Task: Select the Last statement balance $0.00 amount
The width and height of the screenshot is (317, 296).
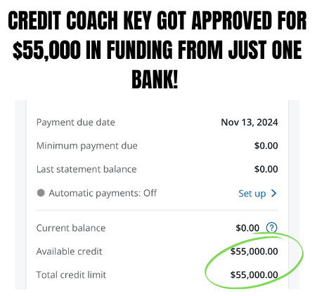Action: 266,169
